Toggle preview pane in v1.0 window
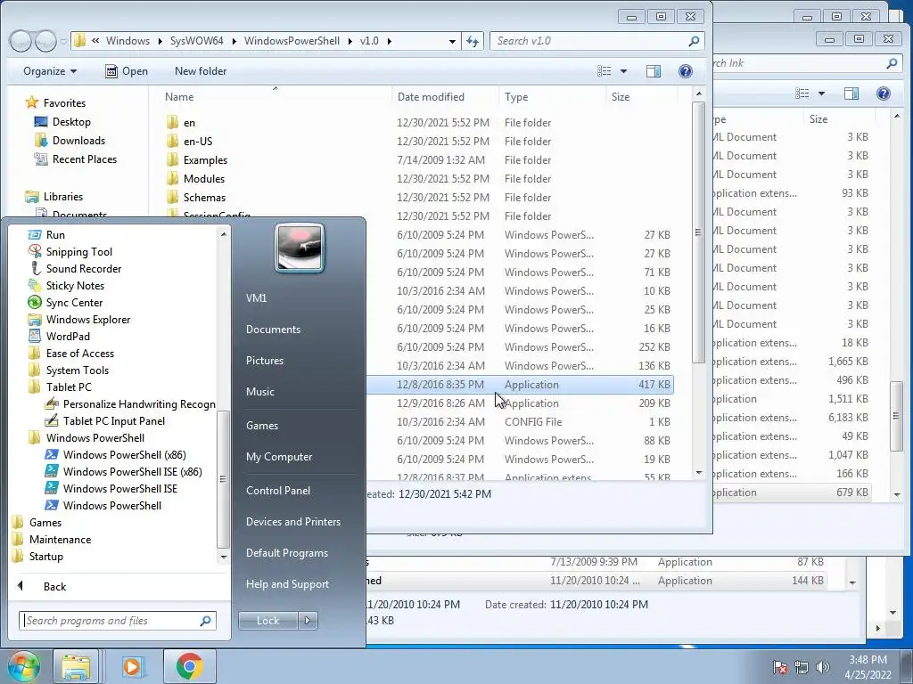Image resolution: width=913 pixels, height=684 pixels. tap(654, 71)
